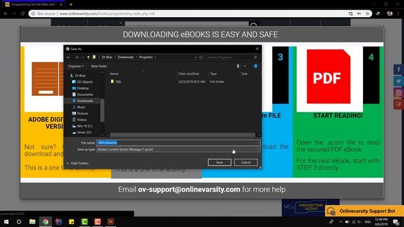Select Pictures in navigation tree
The image size is (404, 227).
tap(83, 113)
